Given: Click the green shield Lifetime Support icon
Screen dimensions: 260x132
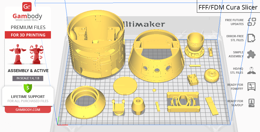Looking at the screenshot, I should pyautogui.click(x=28, y=87).
